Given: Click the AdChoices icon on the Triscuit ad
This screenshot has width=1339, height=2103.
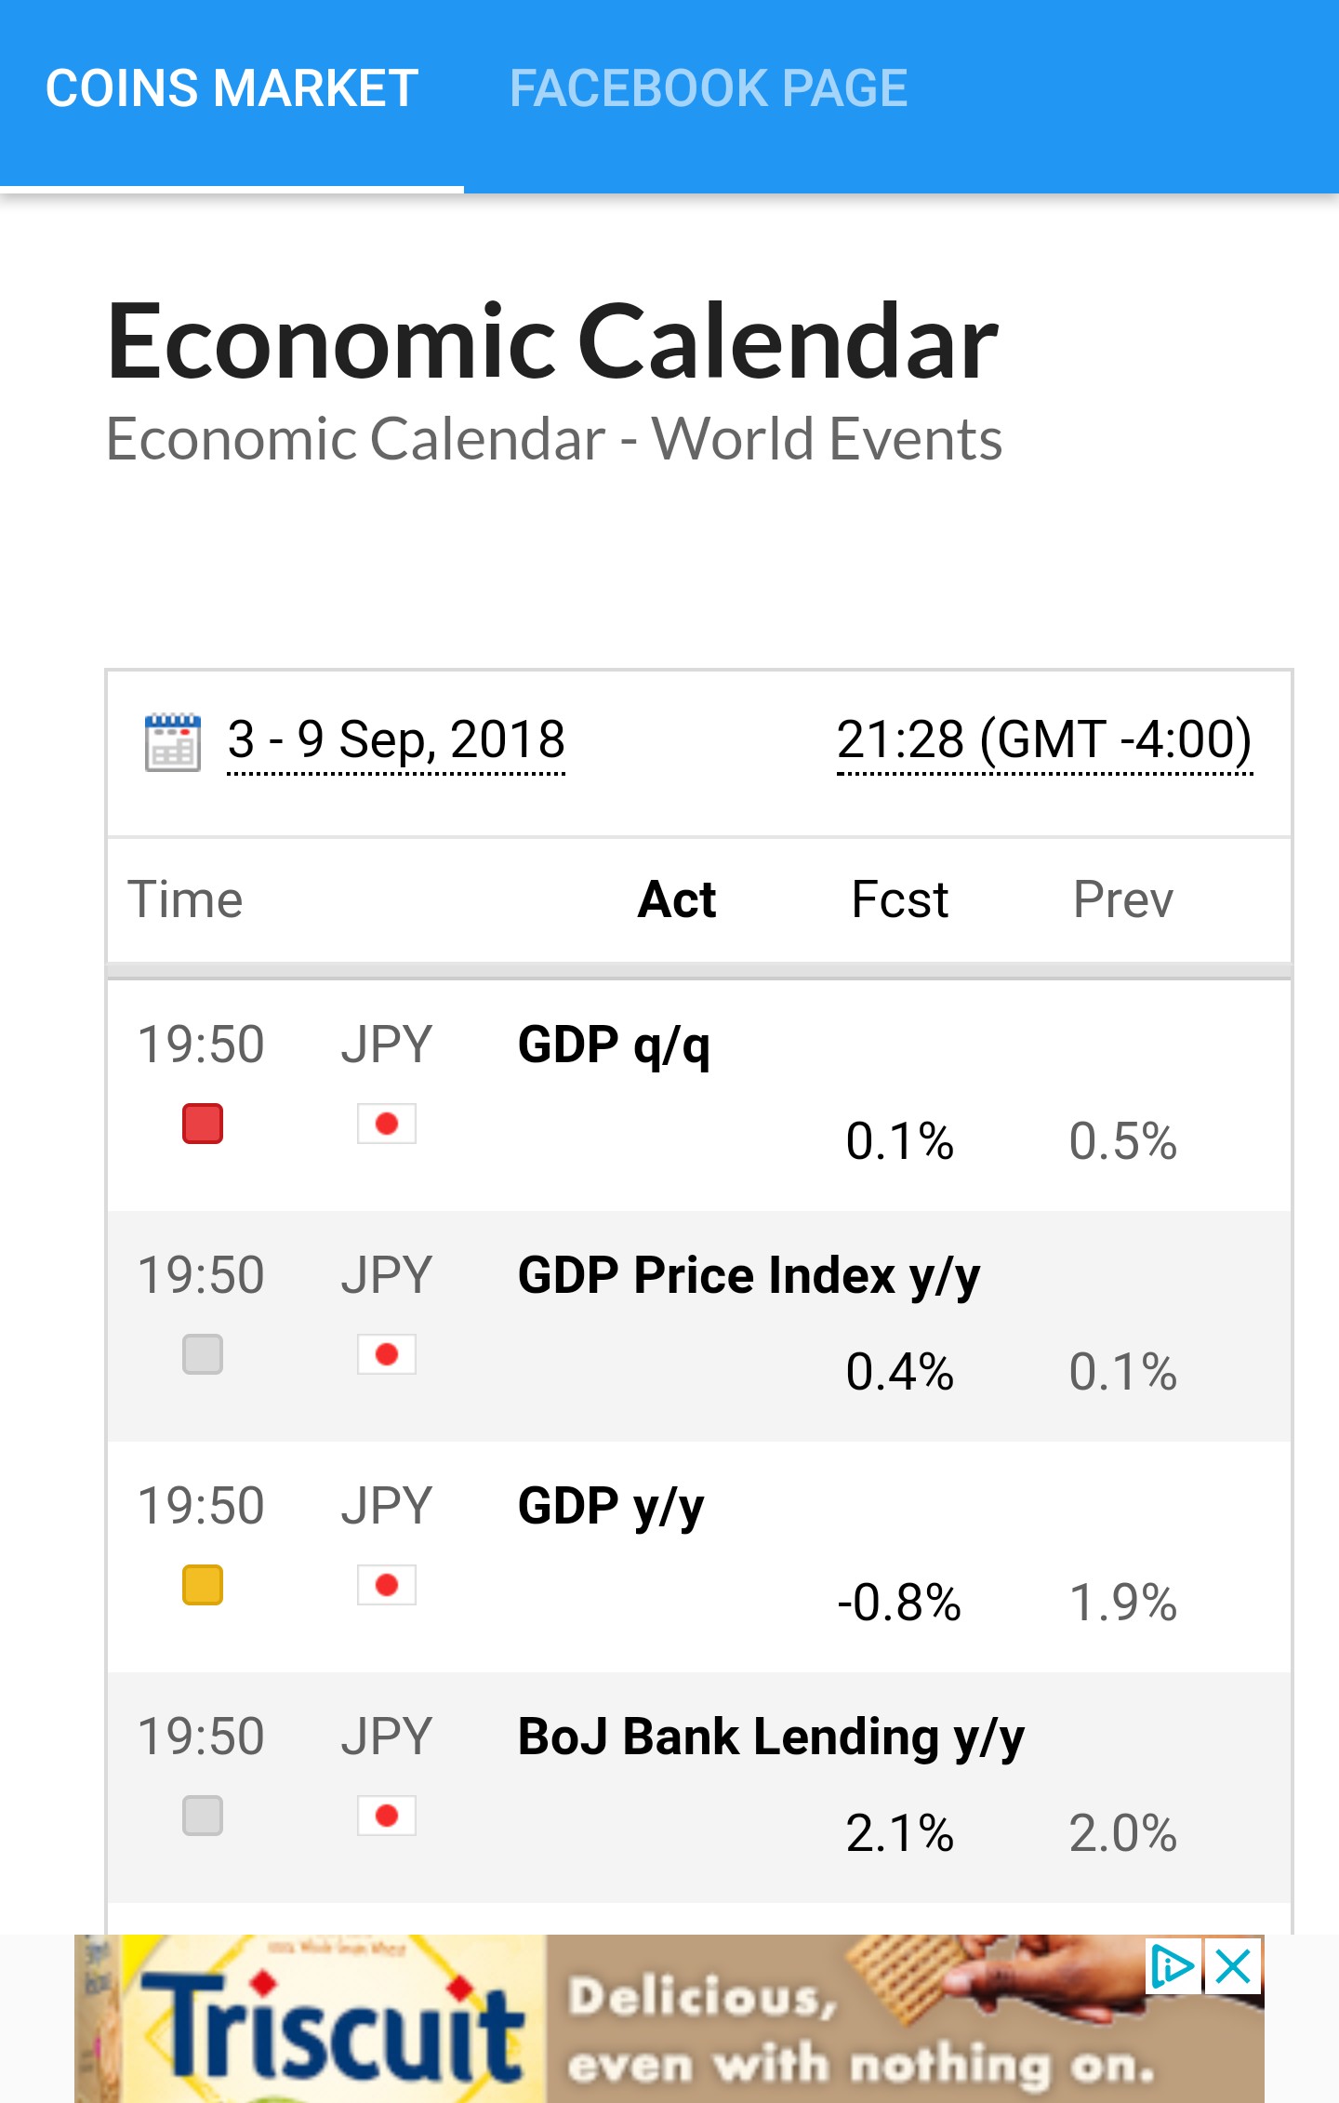Looking at the screenshot, I should 1172,1966.
